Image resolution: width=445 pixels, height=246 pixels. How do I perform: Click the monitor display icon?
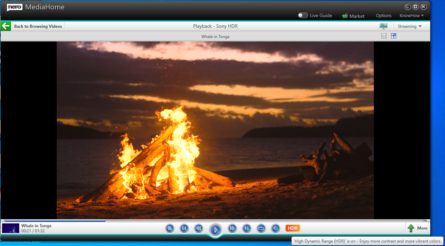[383, 26]
